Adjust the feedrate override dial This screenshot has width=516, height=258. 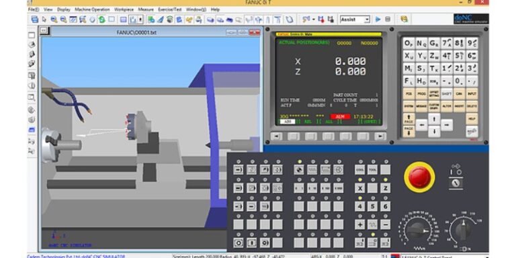419,230
